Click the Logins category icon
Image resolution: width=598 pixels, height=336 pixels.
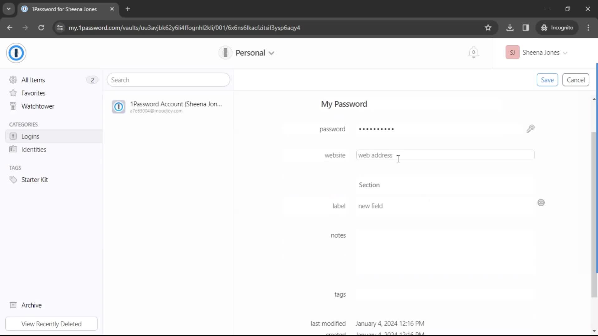point(12,136)
